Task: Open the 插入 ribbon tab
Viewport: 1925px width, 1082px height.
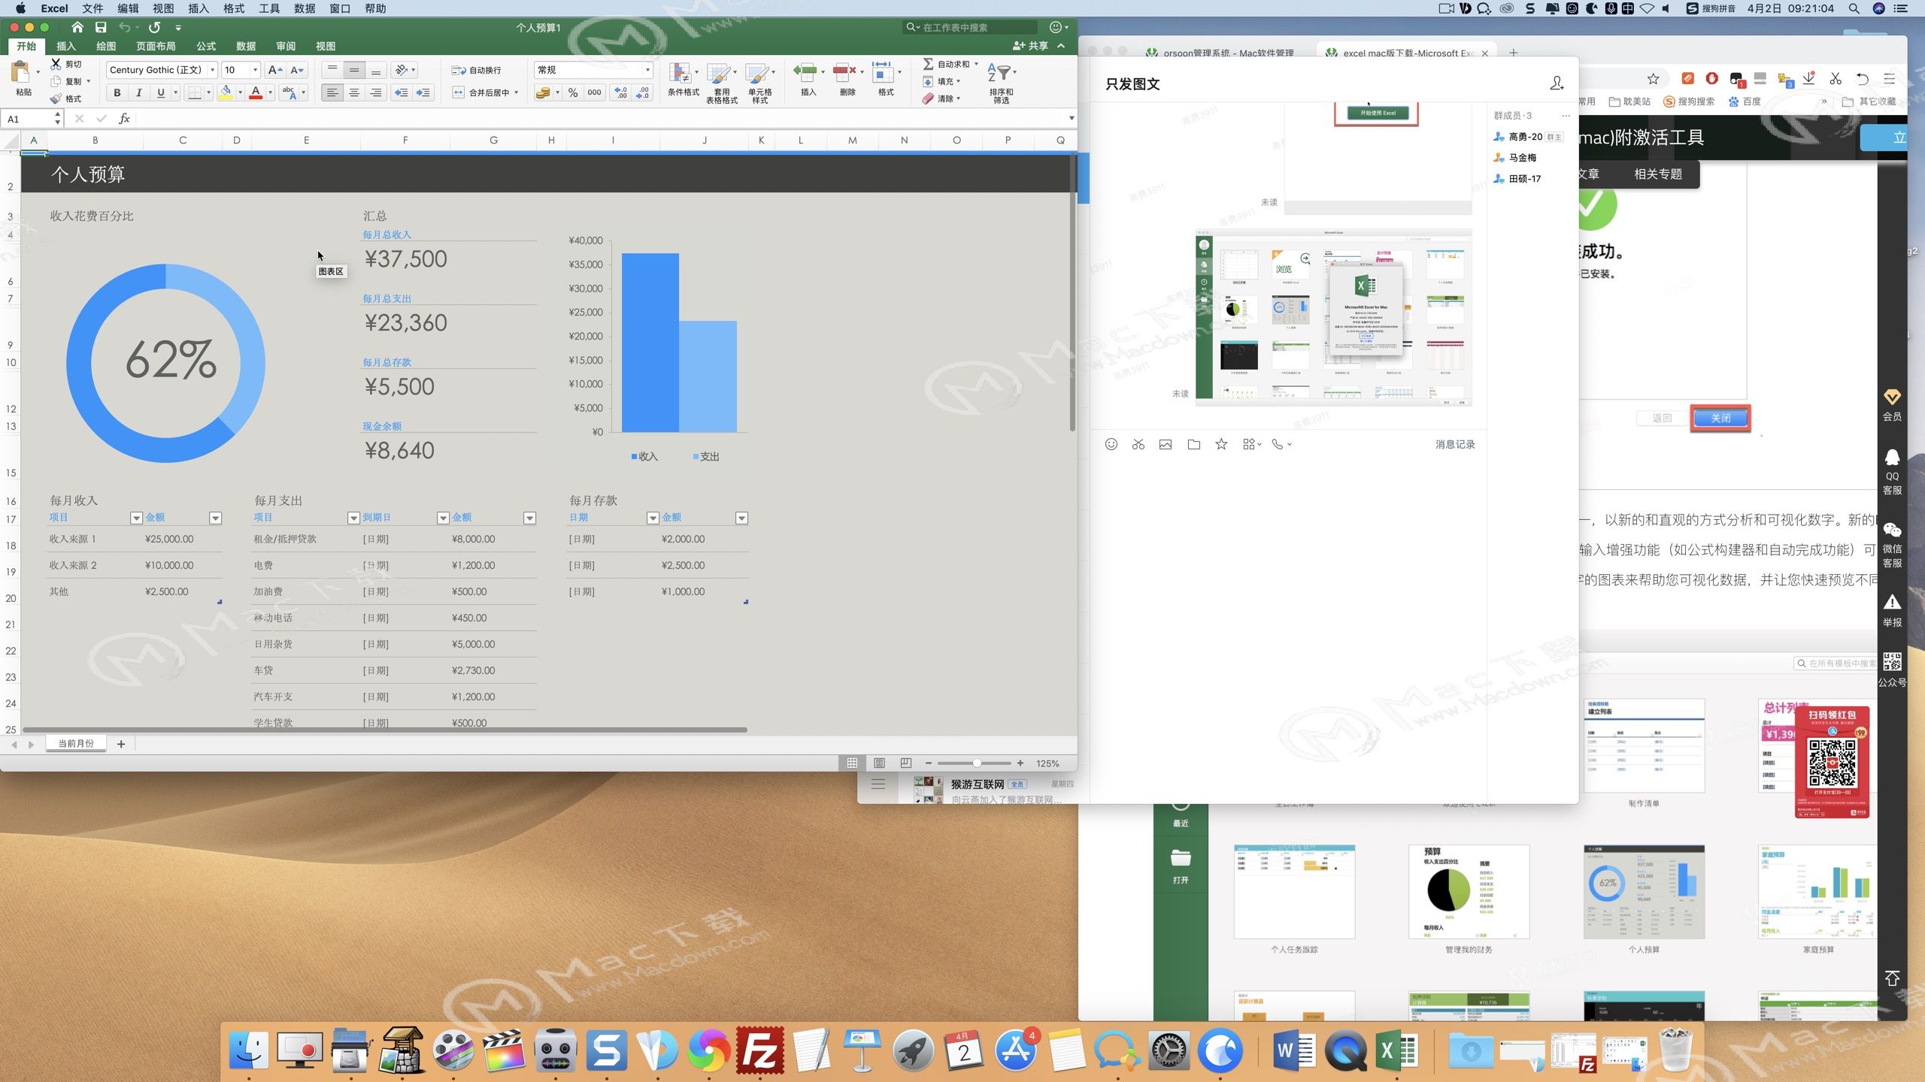Action: (x=66, y=46)
